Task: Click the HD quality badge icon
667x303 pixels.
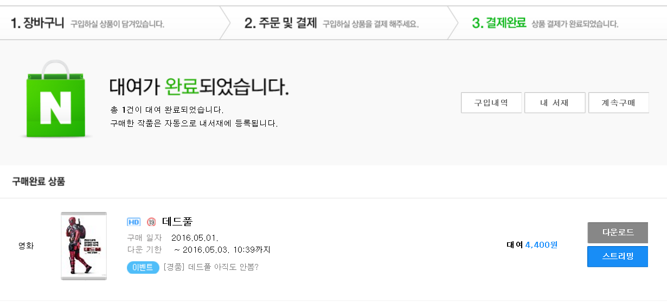Action: pos(133,222)
